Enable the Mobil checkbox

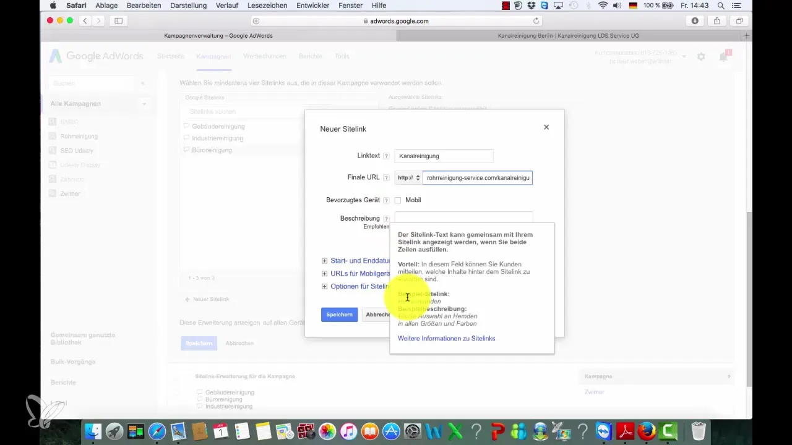[398, 200]
